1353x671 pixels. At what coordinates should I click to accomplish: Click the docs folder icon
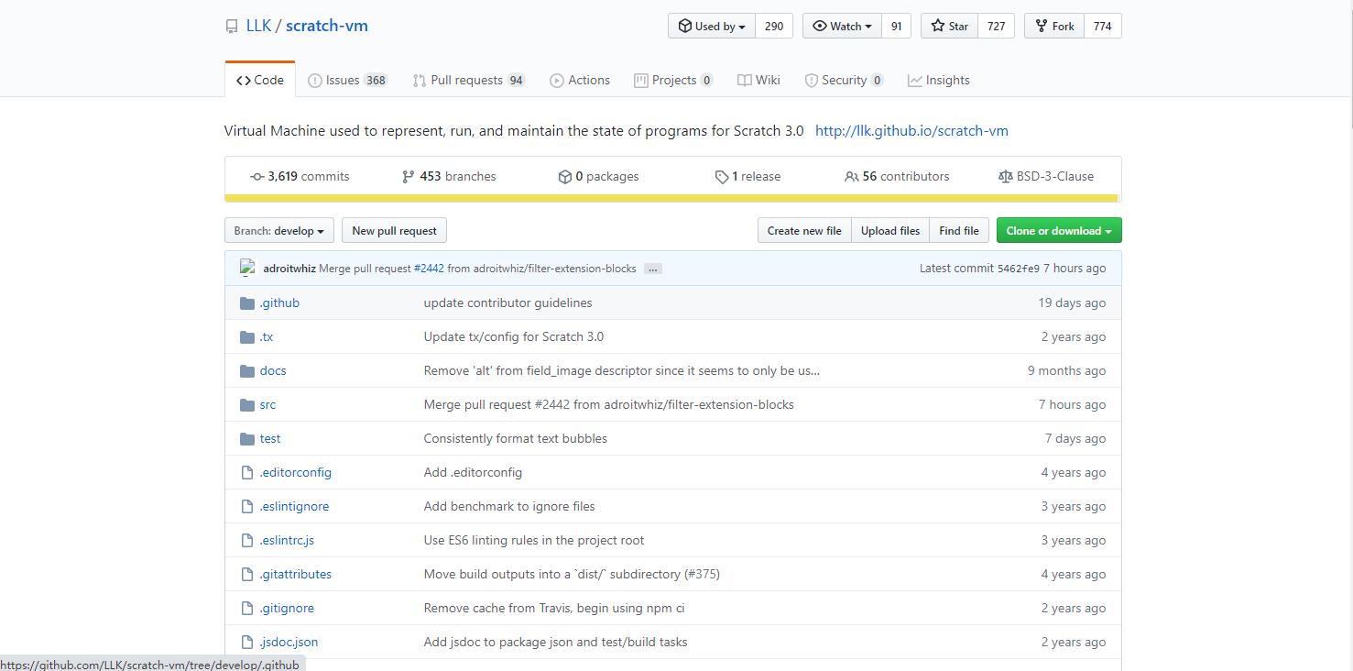pyautogui.click(x=246, y=371)
